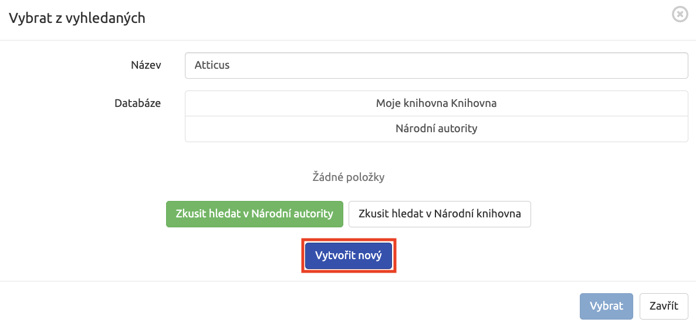Click the blue Vytvořit nový button
The height and width of the screenshot is (329, 696).
[x=349, y=256]
